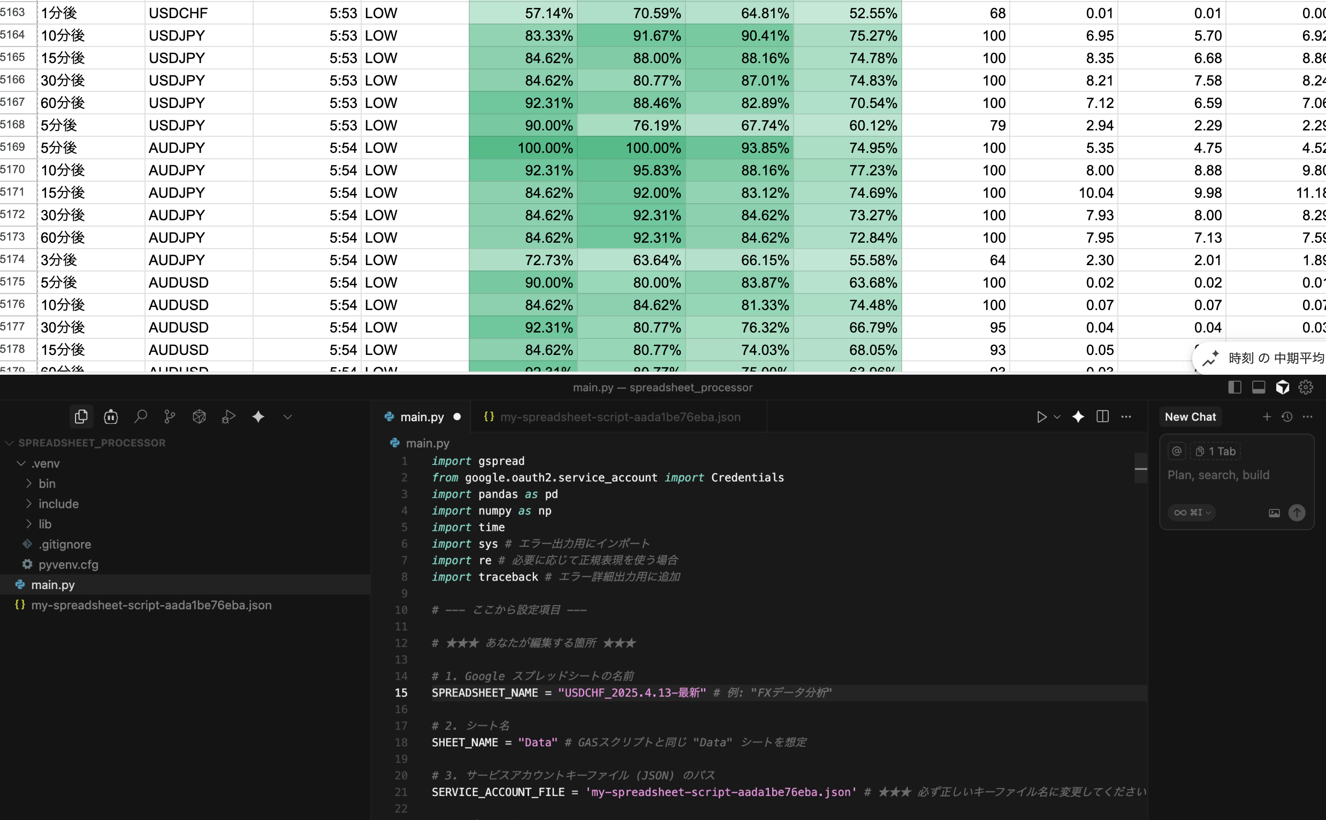Screen dimensions: 1326x820
Task: Click the @ add context button
Action: 1177,451
